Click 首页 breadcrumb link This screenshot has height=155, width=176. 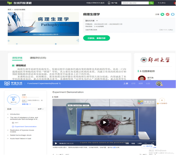point(9,10)
